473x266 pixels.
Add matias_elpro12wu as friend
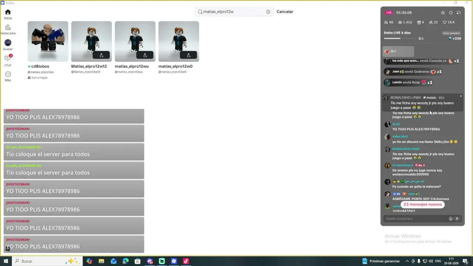point(145,55)
